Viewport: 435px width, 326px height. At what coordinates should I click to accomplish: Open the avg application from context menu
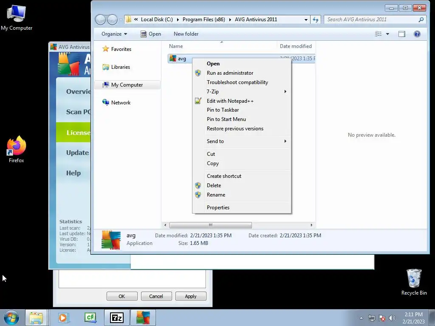coord(213,64)
